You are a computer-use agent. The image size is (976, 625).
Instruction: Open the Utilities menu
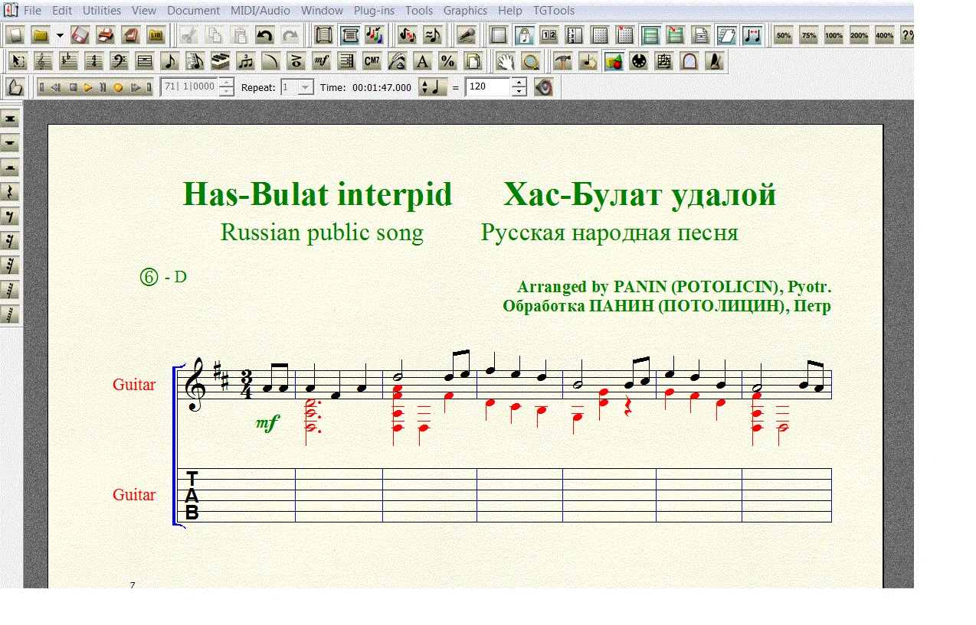pos(102,11)
